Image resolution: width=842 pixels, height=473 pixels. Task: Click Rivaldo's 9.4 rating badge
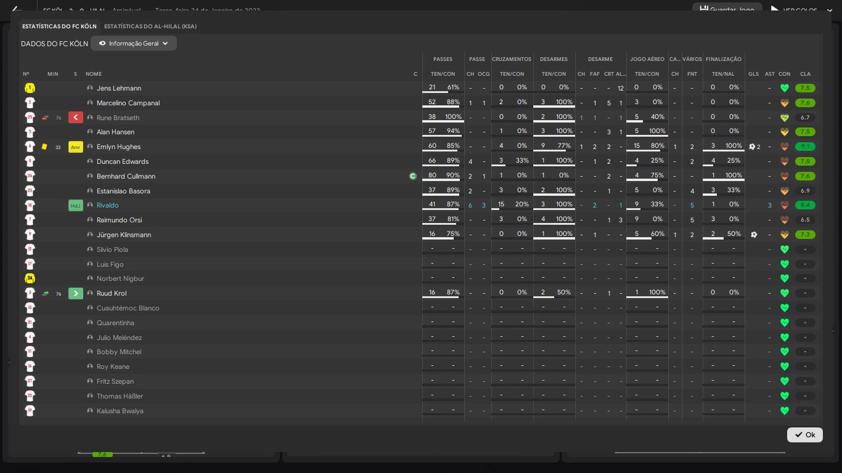click(x=805, y=206)
